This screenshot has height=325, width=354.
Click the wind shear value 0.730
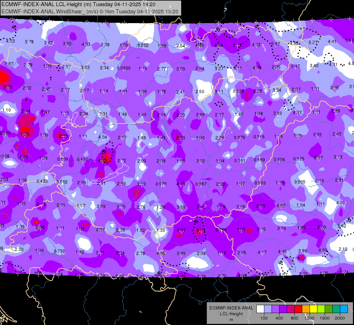coord(59,251)
